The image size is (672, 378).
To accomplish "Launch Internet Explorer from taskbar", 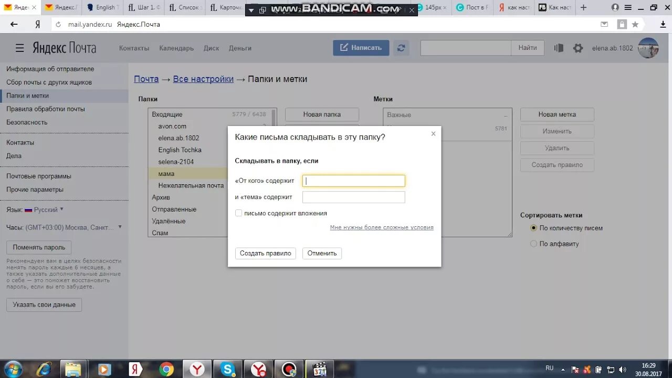I will coord(44,369).
